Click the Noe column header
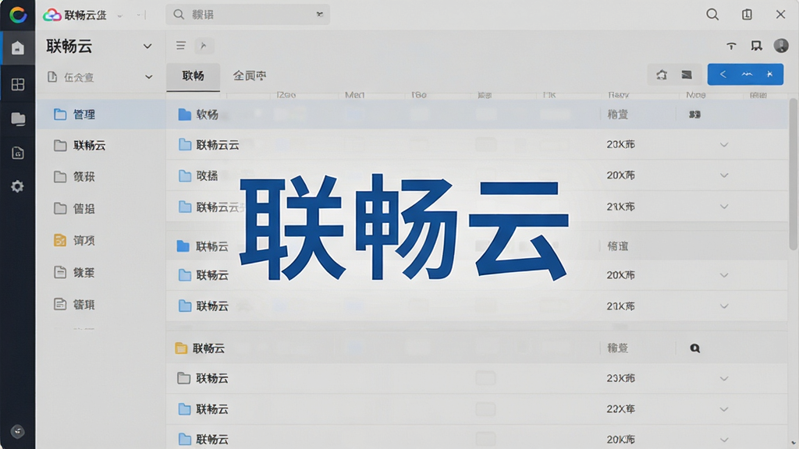The image size is (799, 449). coord(695,95)
